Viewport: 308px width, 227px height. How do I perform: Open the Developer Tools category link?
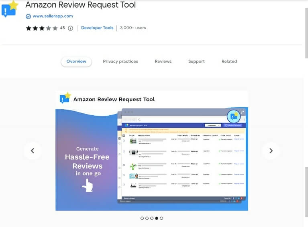coord(97,28)
